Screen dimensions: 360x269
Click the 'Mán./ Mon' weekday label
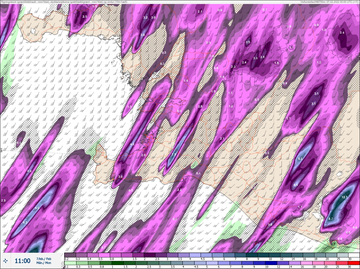coord(44,263)
